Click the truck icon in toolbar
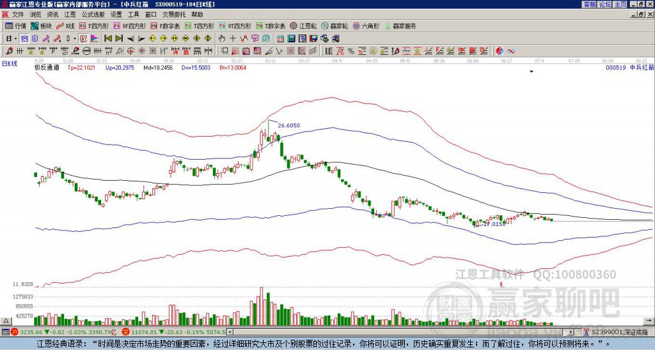The height and width of the screenshot is (350, 655). click(336, 39)
